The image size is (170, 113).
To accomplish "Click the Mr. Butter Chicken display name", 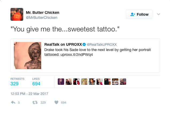I will click(x=42, y=12).
